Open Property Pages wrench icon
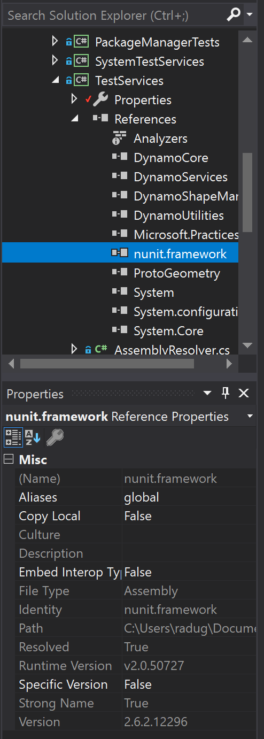The width and height of the screenshot is (264, 739). point(55,437)
